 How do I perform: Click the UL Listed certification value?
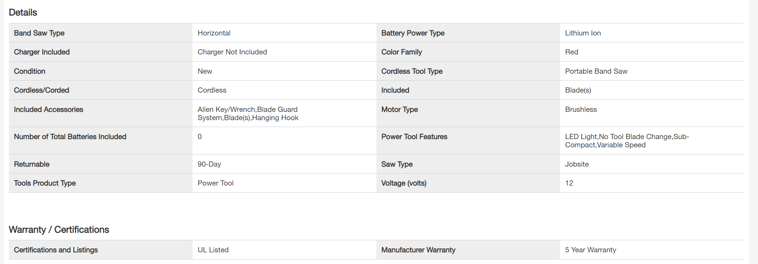click(x=213, y=250)
